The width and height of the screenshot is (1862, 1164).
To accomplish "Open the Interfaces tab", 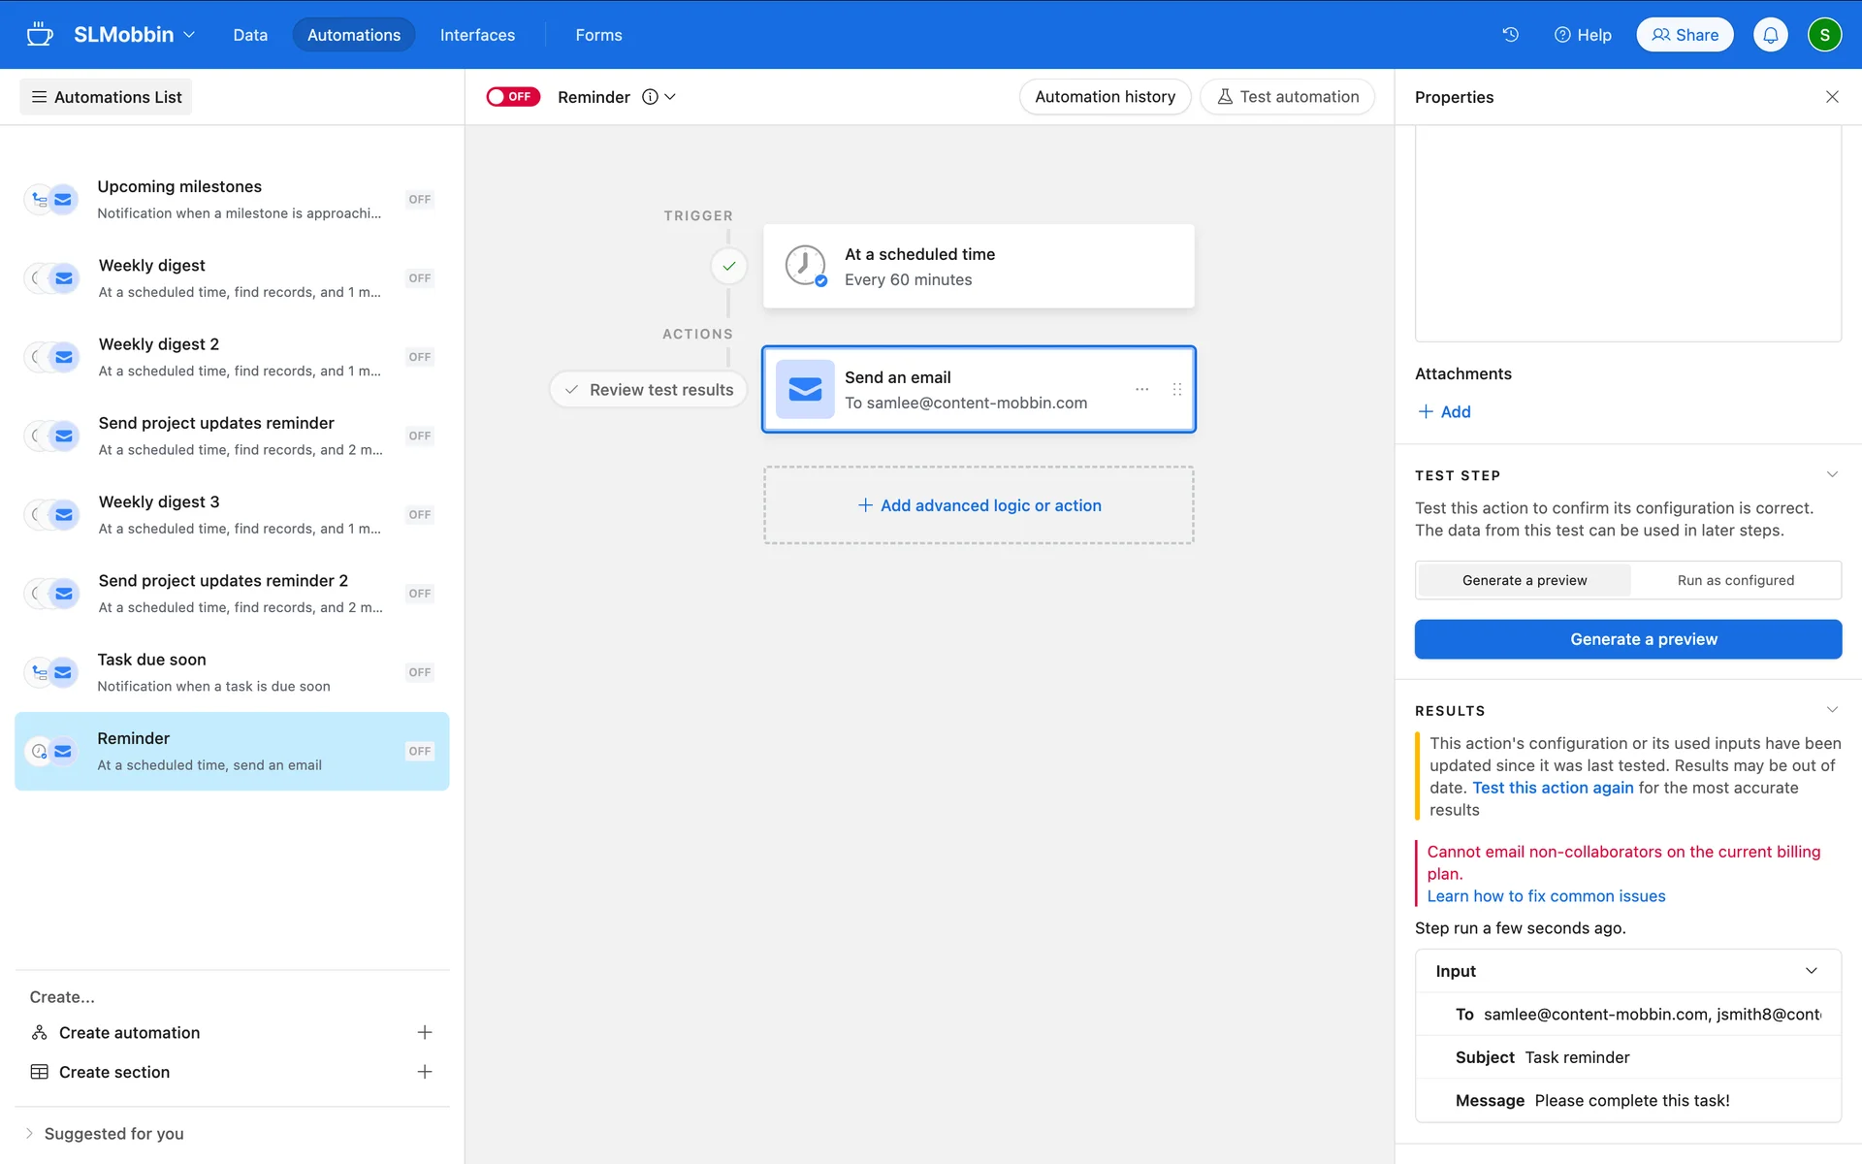I will point(477,35).
